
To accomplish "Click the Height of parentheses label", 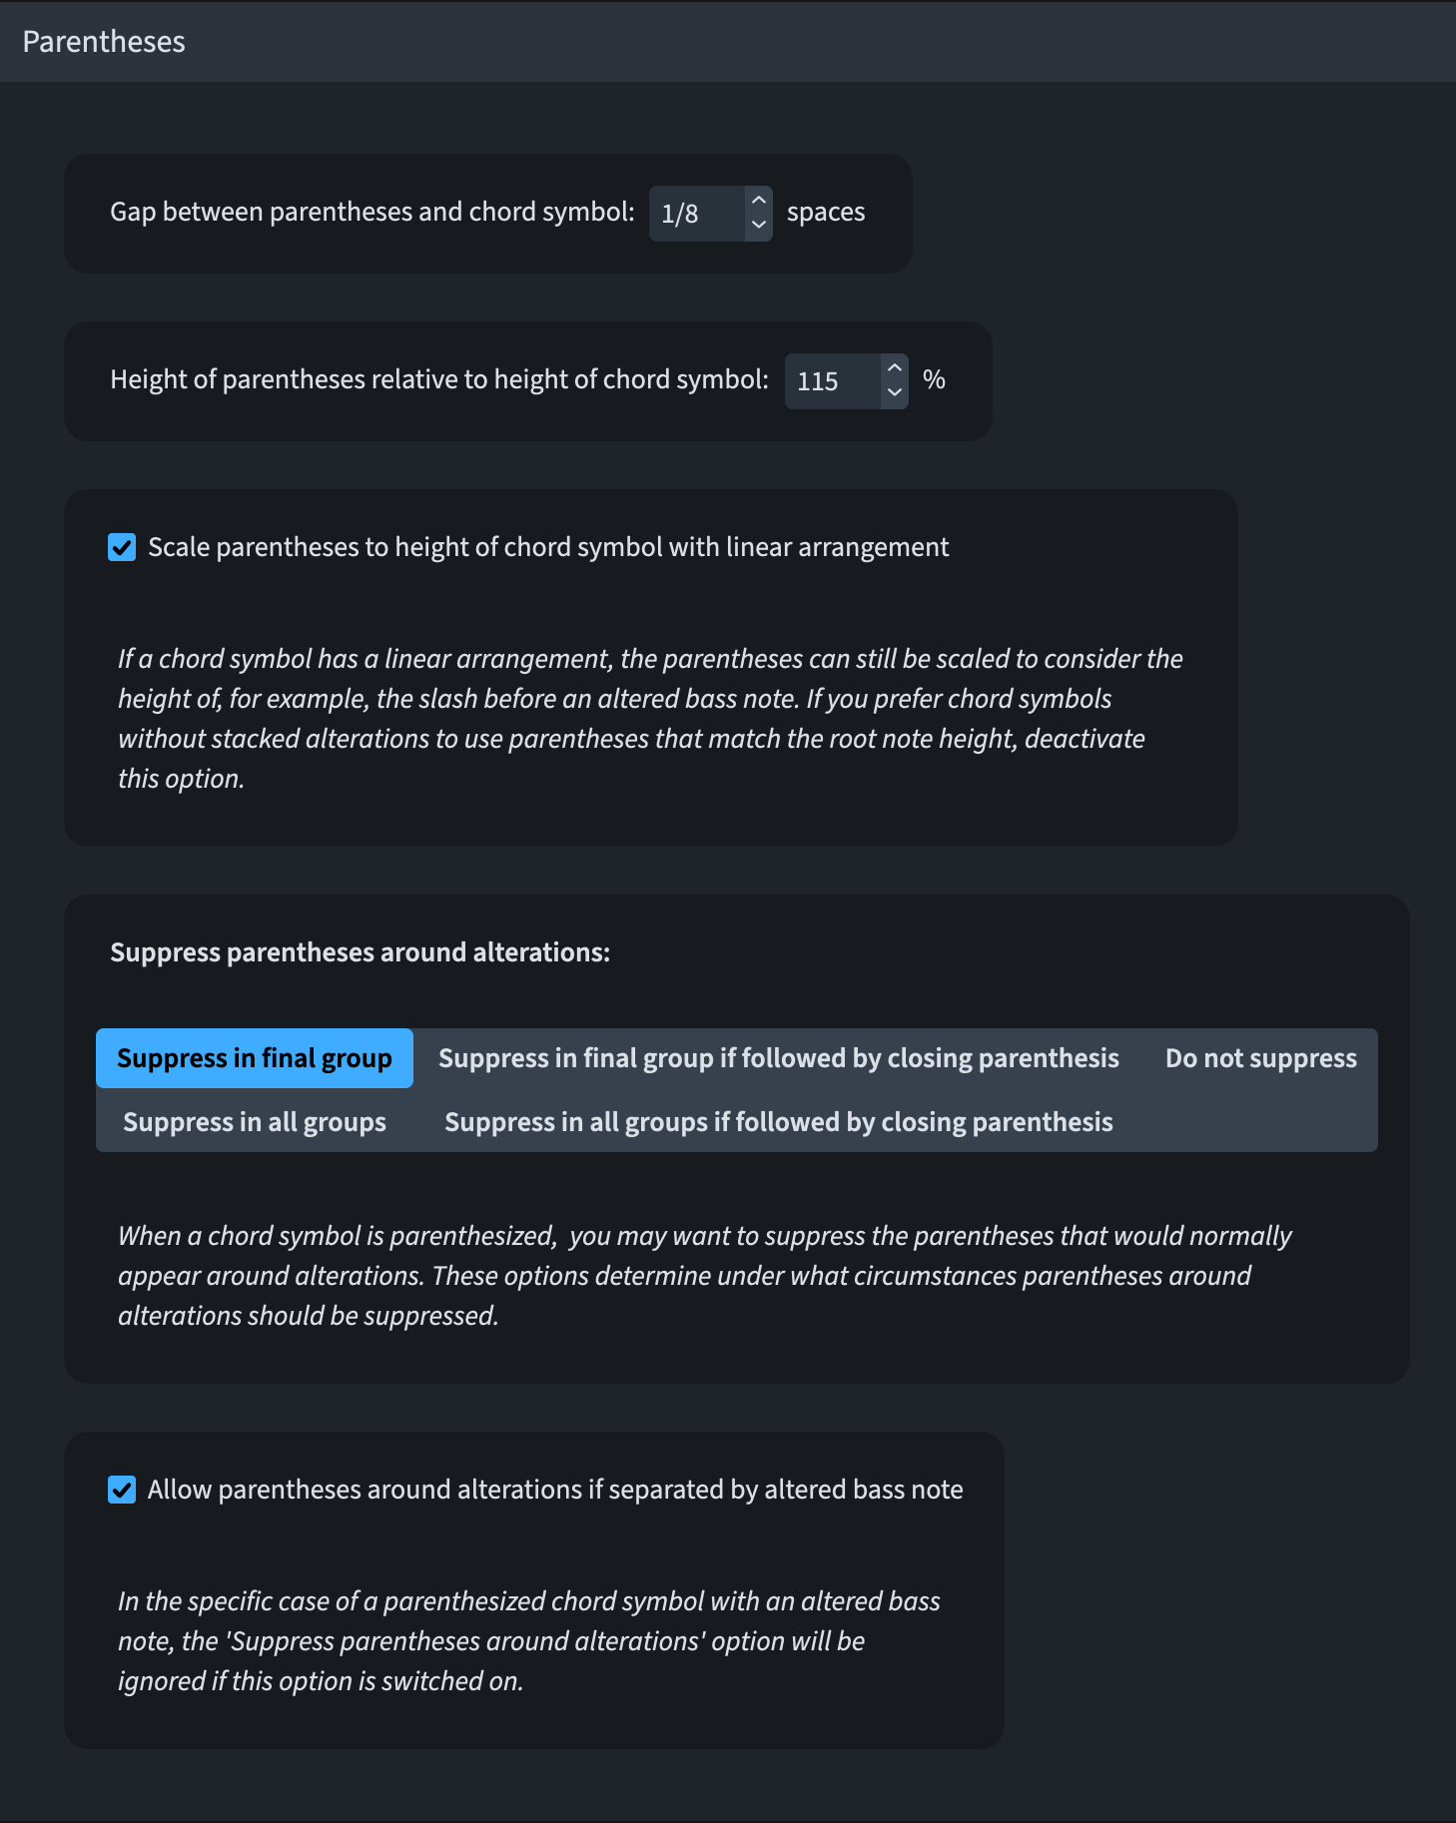I will (x=439, y=380).
